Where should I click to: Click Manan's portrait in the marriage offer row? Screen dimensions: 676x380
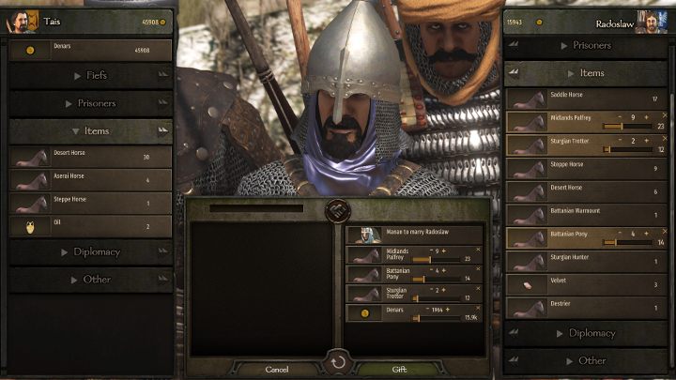pyautogui.click(x=364, y=236)
